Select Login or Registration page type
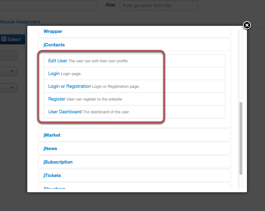The width and height of the screenshot is (265, 211). point(69,86)
